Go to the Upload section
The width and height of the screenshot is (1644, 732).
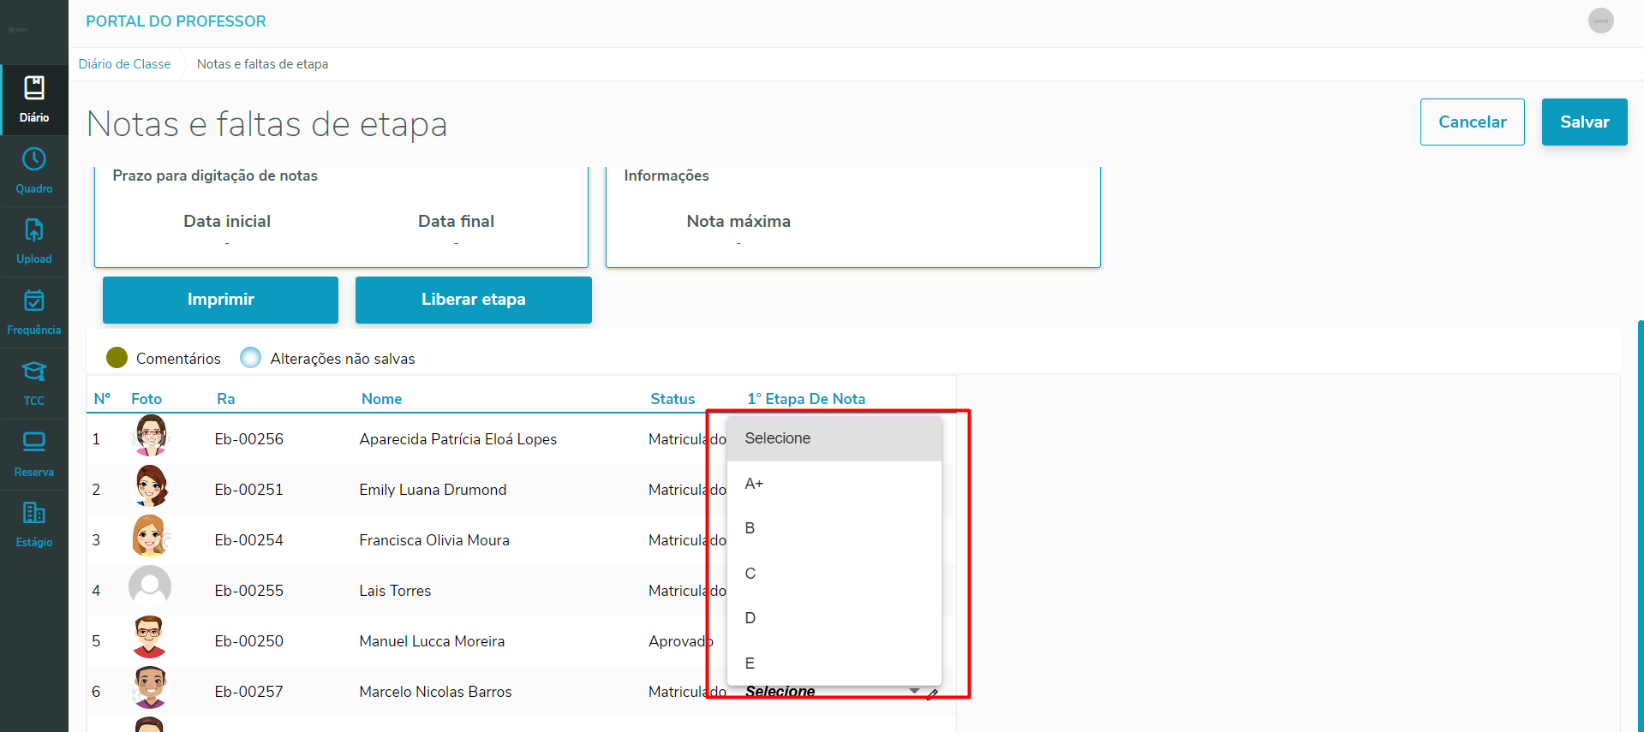34,242
